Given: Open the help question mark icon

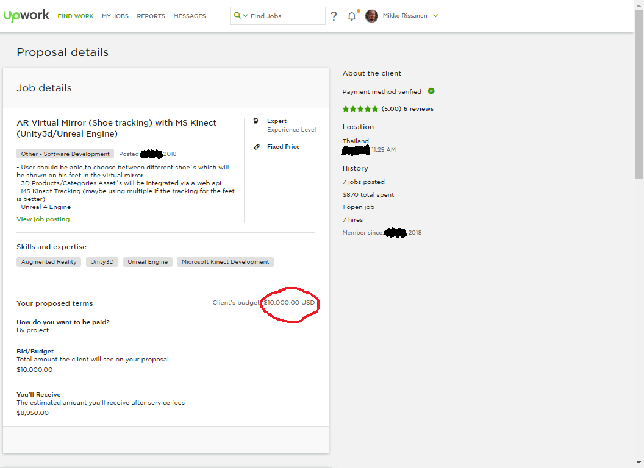Looking at the screenshot, I should point(334,16).
